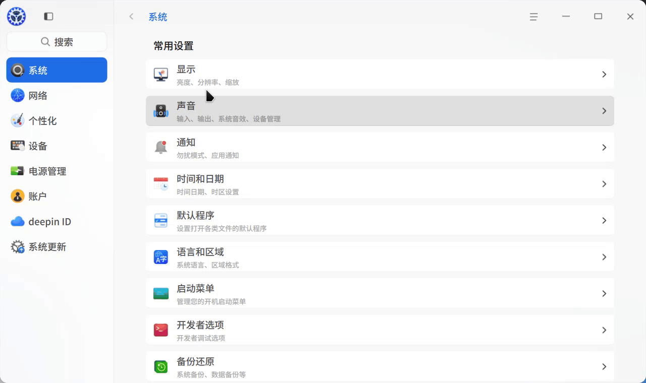Go back with the left arrow
Screen dimensions: 646x383
click(131, 17)
